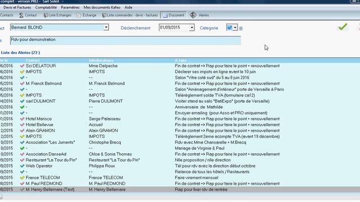This screenshot has width=360, height=202.
Task: Click the Bernard BLOND contact field
Action: point(57,27)
